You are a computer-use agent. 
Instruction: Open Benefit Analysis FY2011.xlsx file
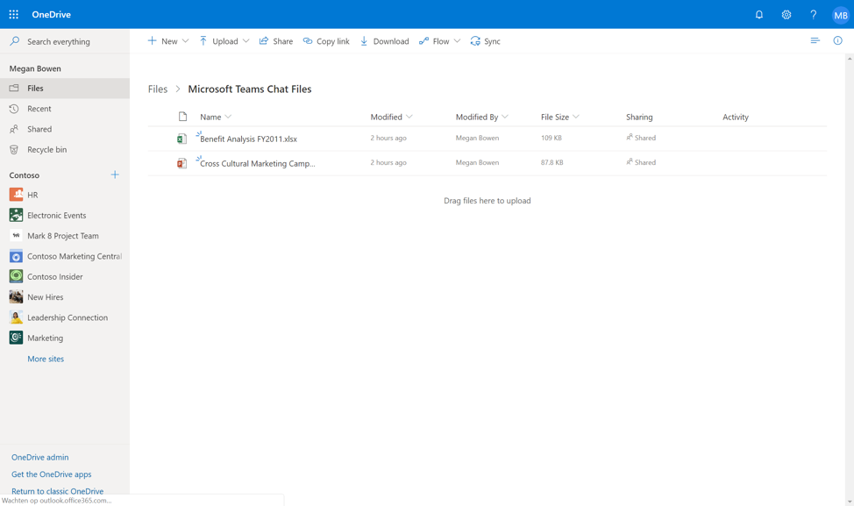(x=248, y=139)
